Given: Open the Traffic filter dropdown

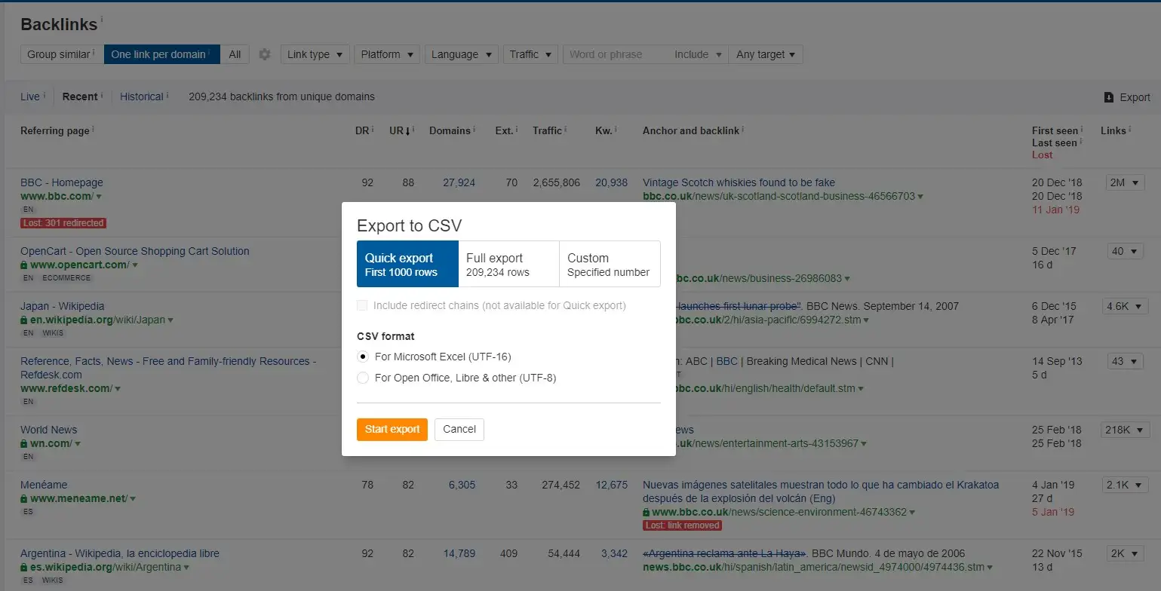Looking at the screenshot, I should tap(530, 54).
